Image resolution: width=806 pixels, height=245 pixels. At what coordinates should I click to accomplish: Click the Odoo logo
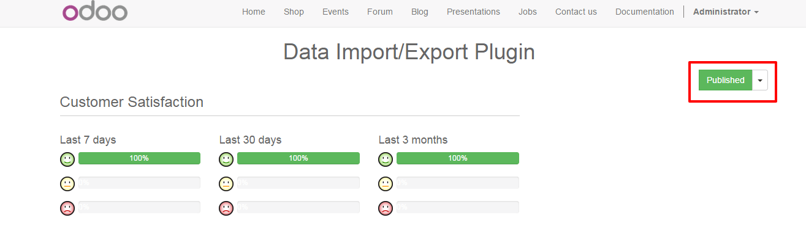(x=95, y=12)
